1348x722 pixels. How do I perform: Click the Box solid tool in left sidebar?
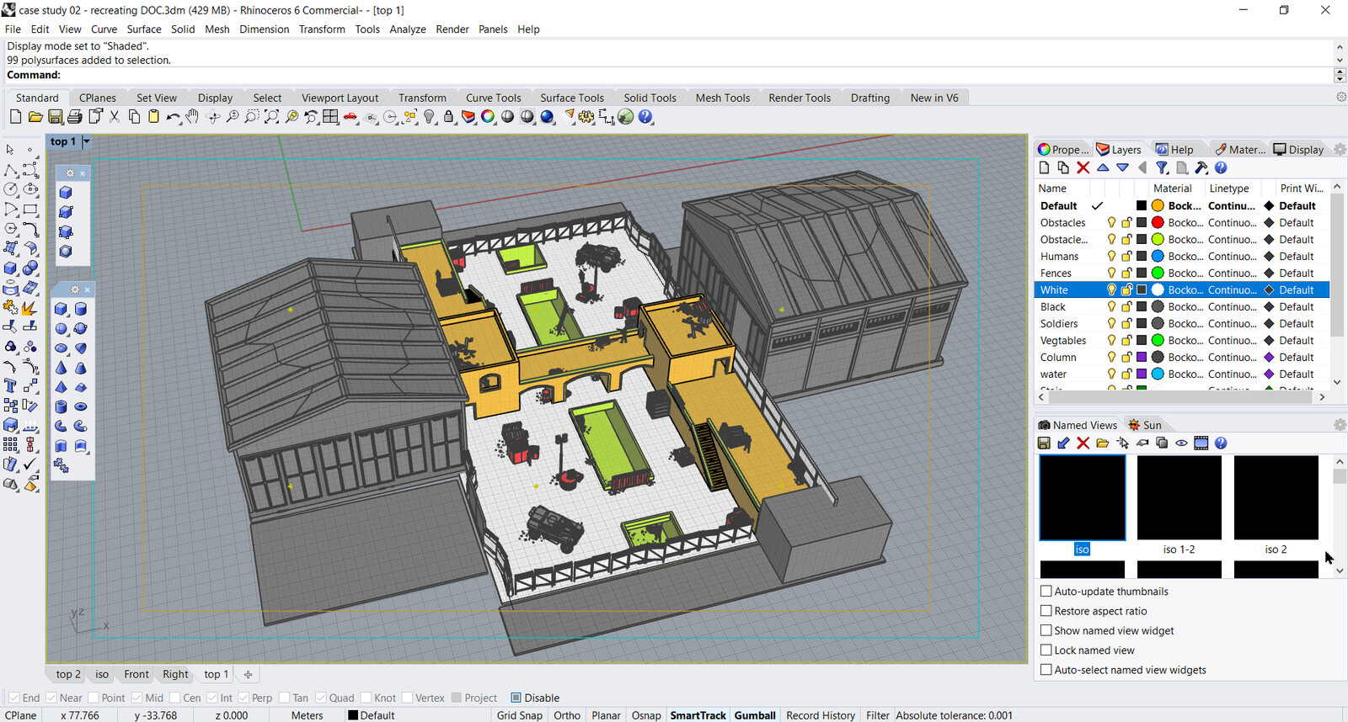coord(11,268)
